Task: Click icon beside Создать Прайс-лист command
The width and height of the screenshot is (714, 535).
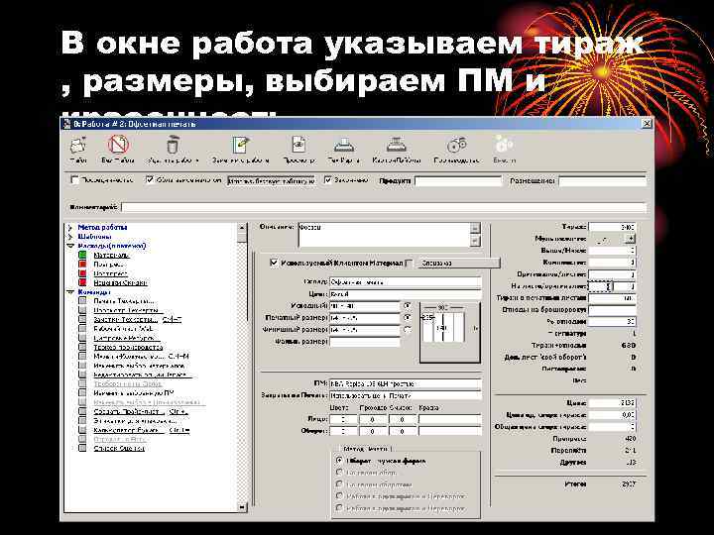Action: tap(82, 411)
